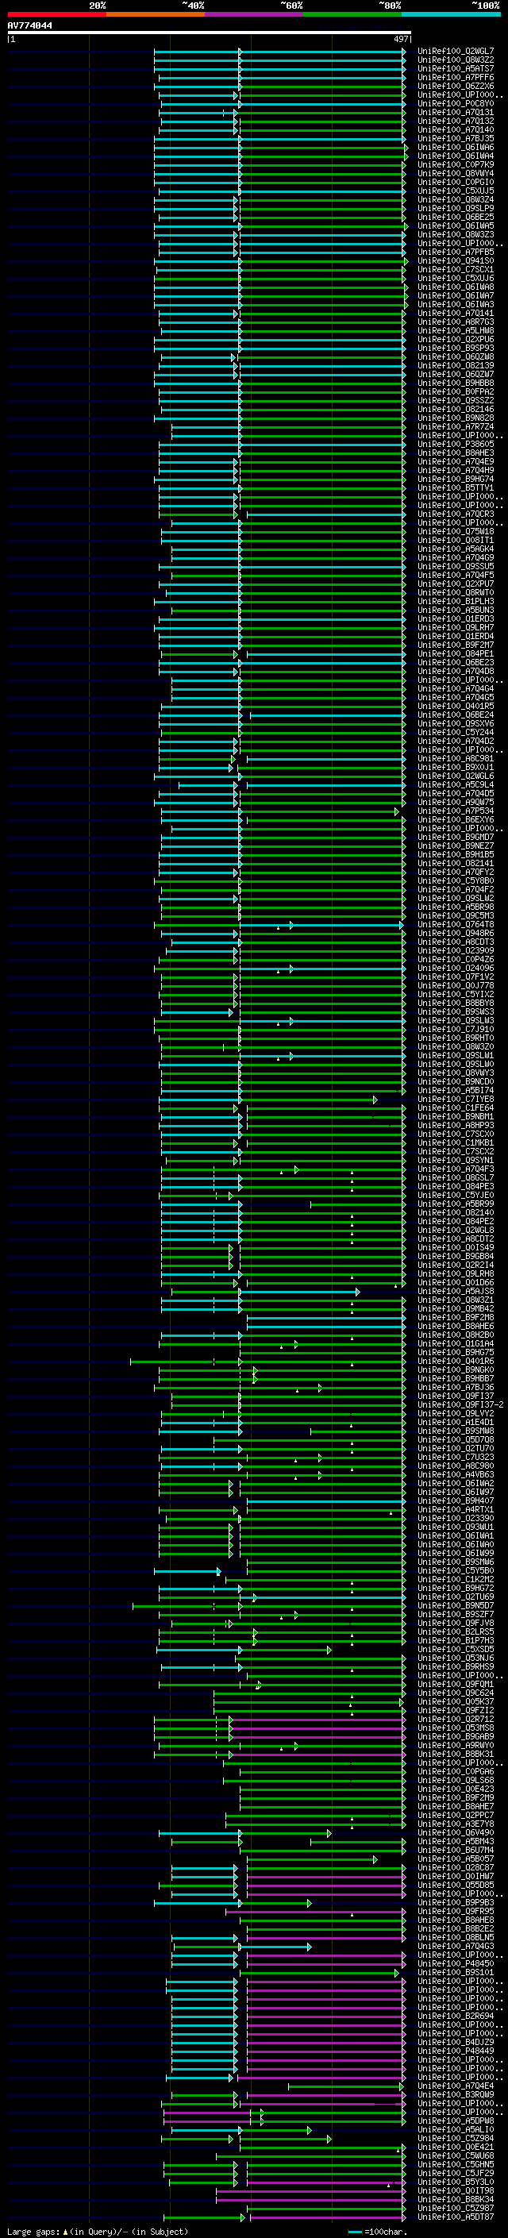Open hit UniRef100_P0C8Y0

click(455, 103)
